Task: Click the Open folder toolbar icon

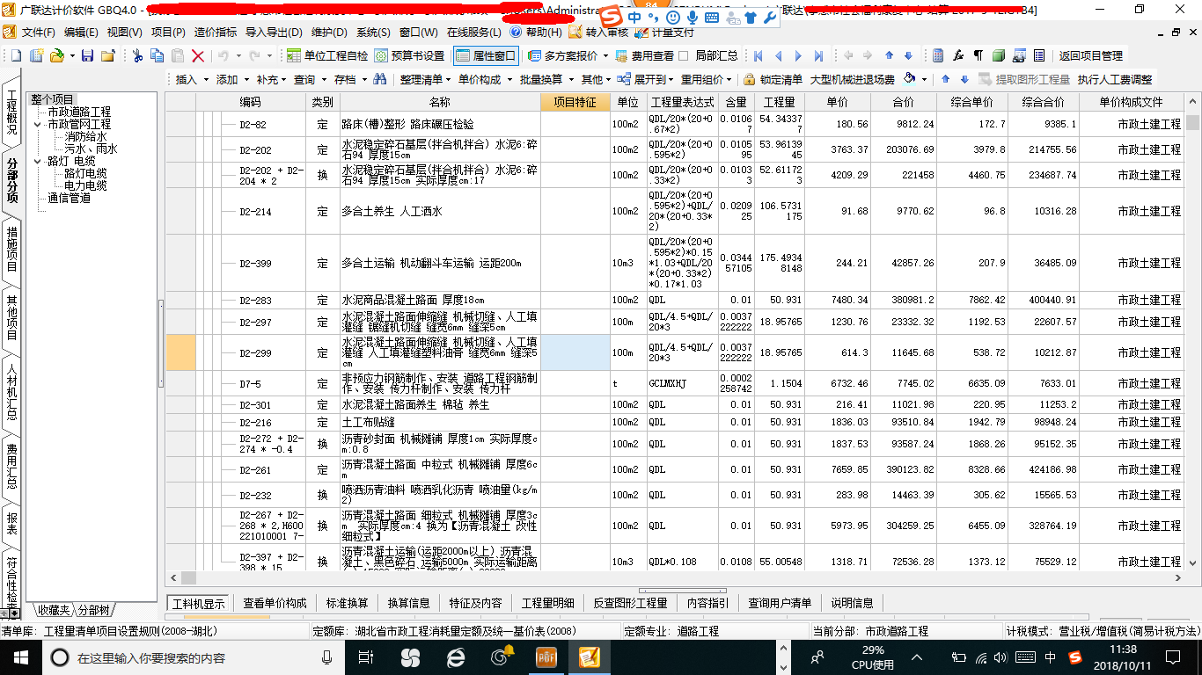Action: pos(56,55)
